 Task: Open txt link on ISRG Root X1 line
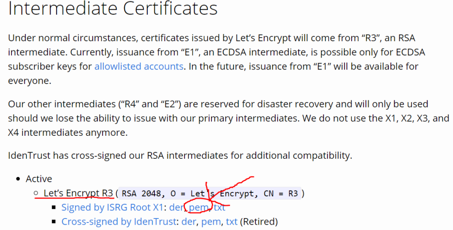[x=219, y=207]
